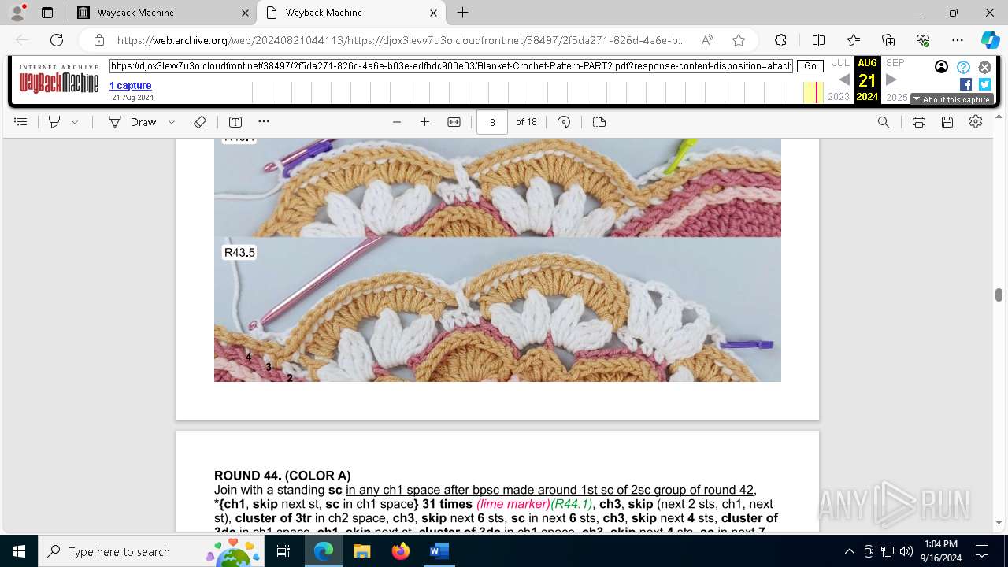Open the Favorites list
The width and height of the screenshot is (1008, 567).
(854, 40)
